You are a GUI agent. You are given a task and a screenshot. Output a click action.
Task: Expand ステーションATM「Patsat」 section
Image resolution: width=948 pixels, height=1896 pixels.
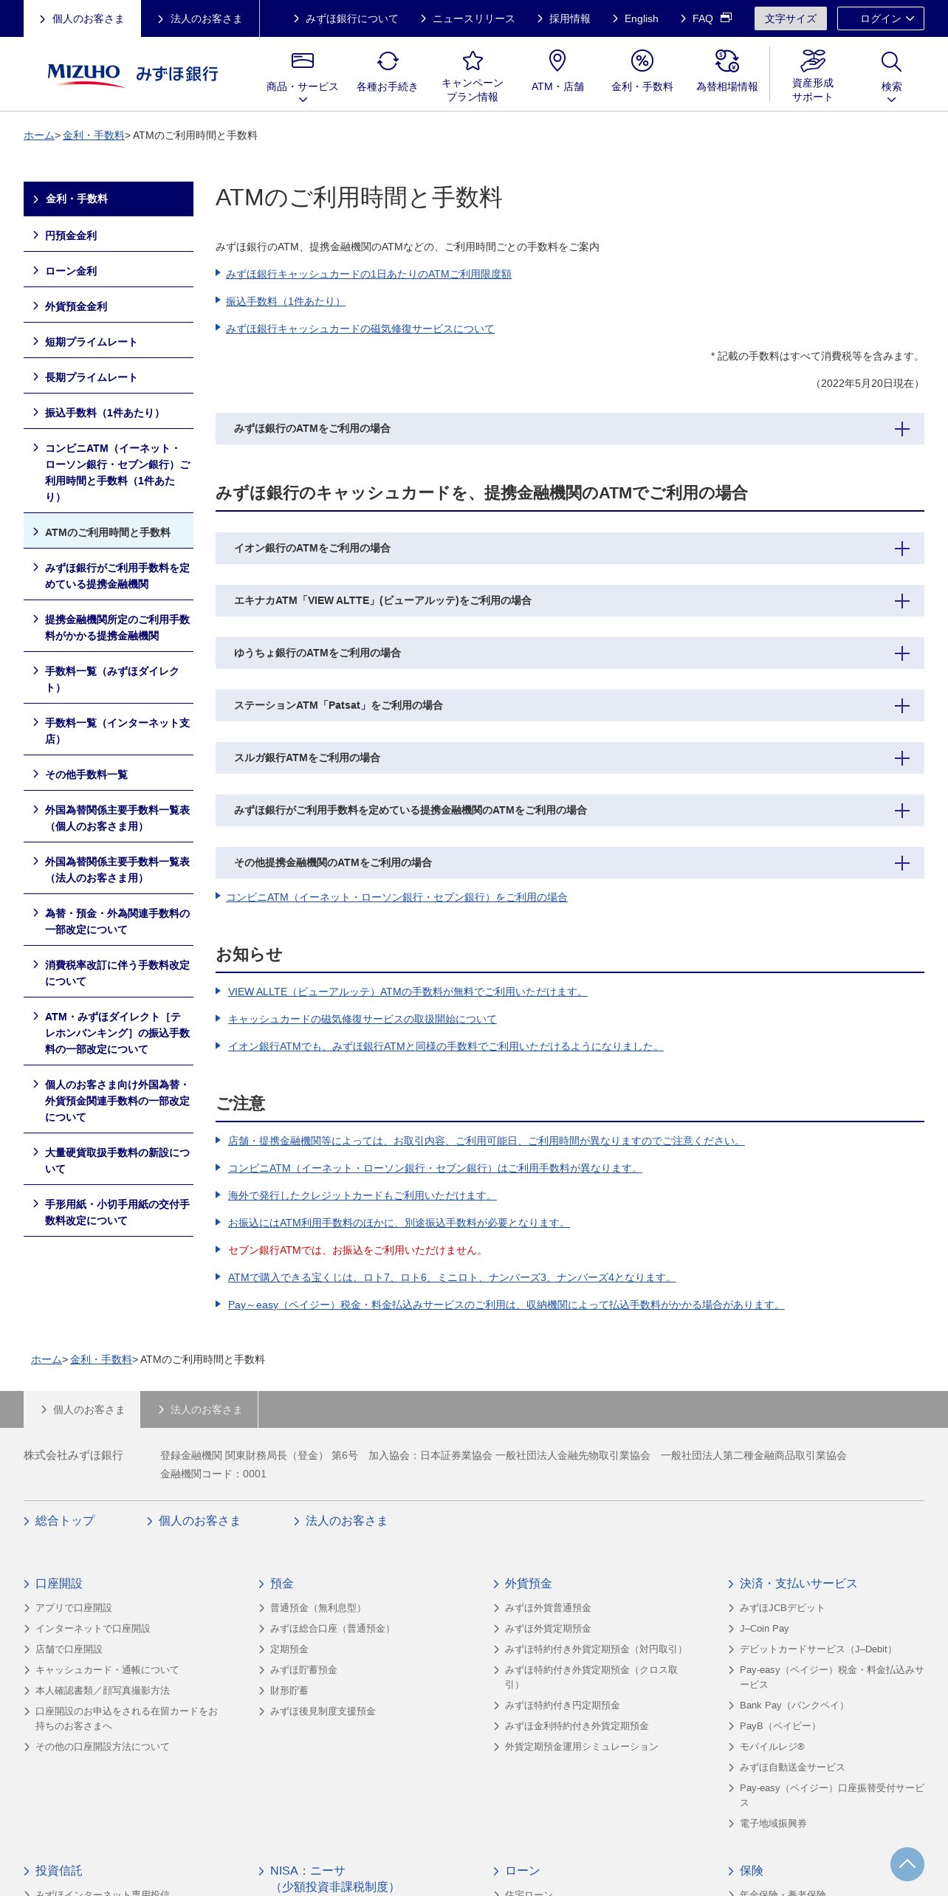point(570,706)
